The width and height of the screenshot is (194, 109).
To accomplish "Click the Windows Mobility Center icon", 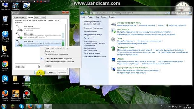I will [113, 69].
